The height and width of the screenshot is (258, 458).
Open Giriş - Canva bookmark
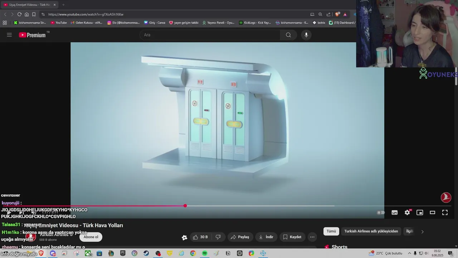tap(155, 23)
